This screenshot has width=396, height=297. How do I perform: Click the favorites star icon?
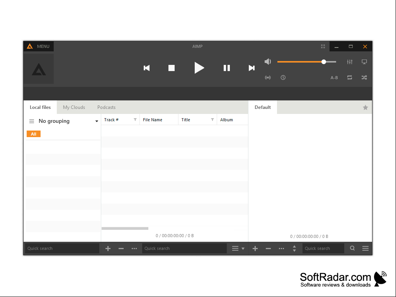365,108
